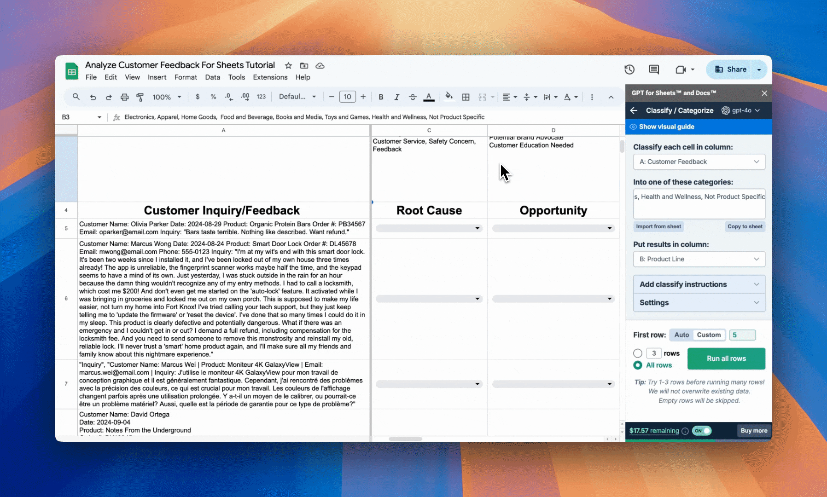
Task: Click the categories text box
Action: [699, 204]
